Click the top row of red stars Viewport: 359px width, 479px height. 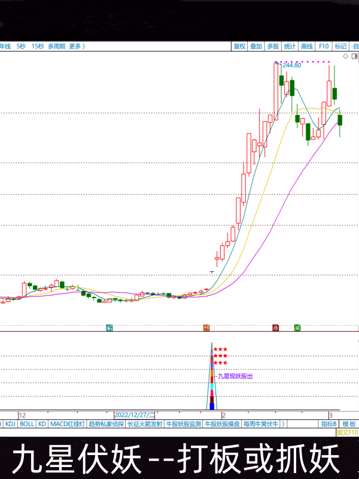coord(220,349)
